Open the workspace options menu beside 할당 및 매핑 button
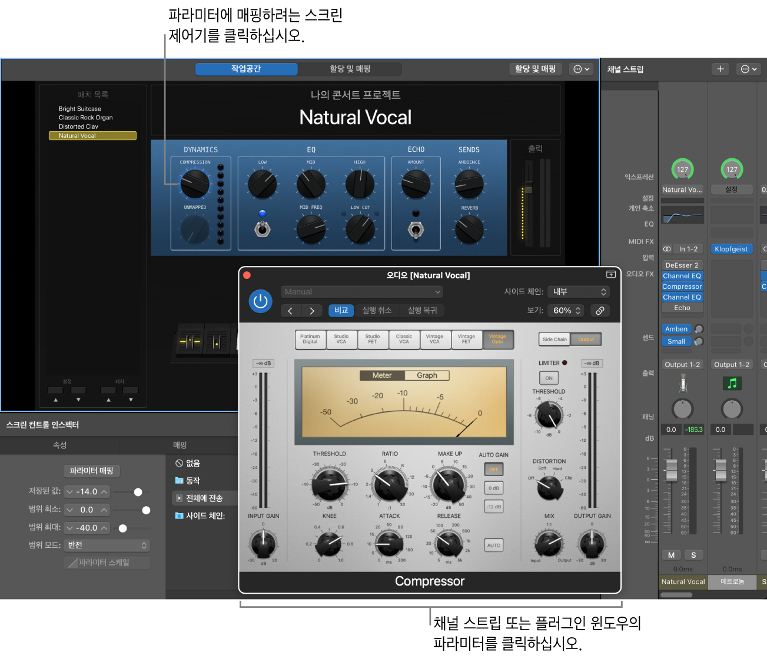 click(582, 69)
